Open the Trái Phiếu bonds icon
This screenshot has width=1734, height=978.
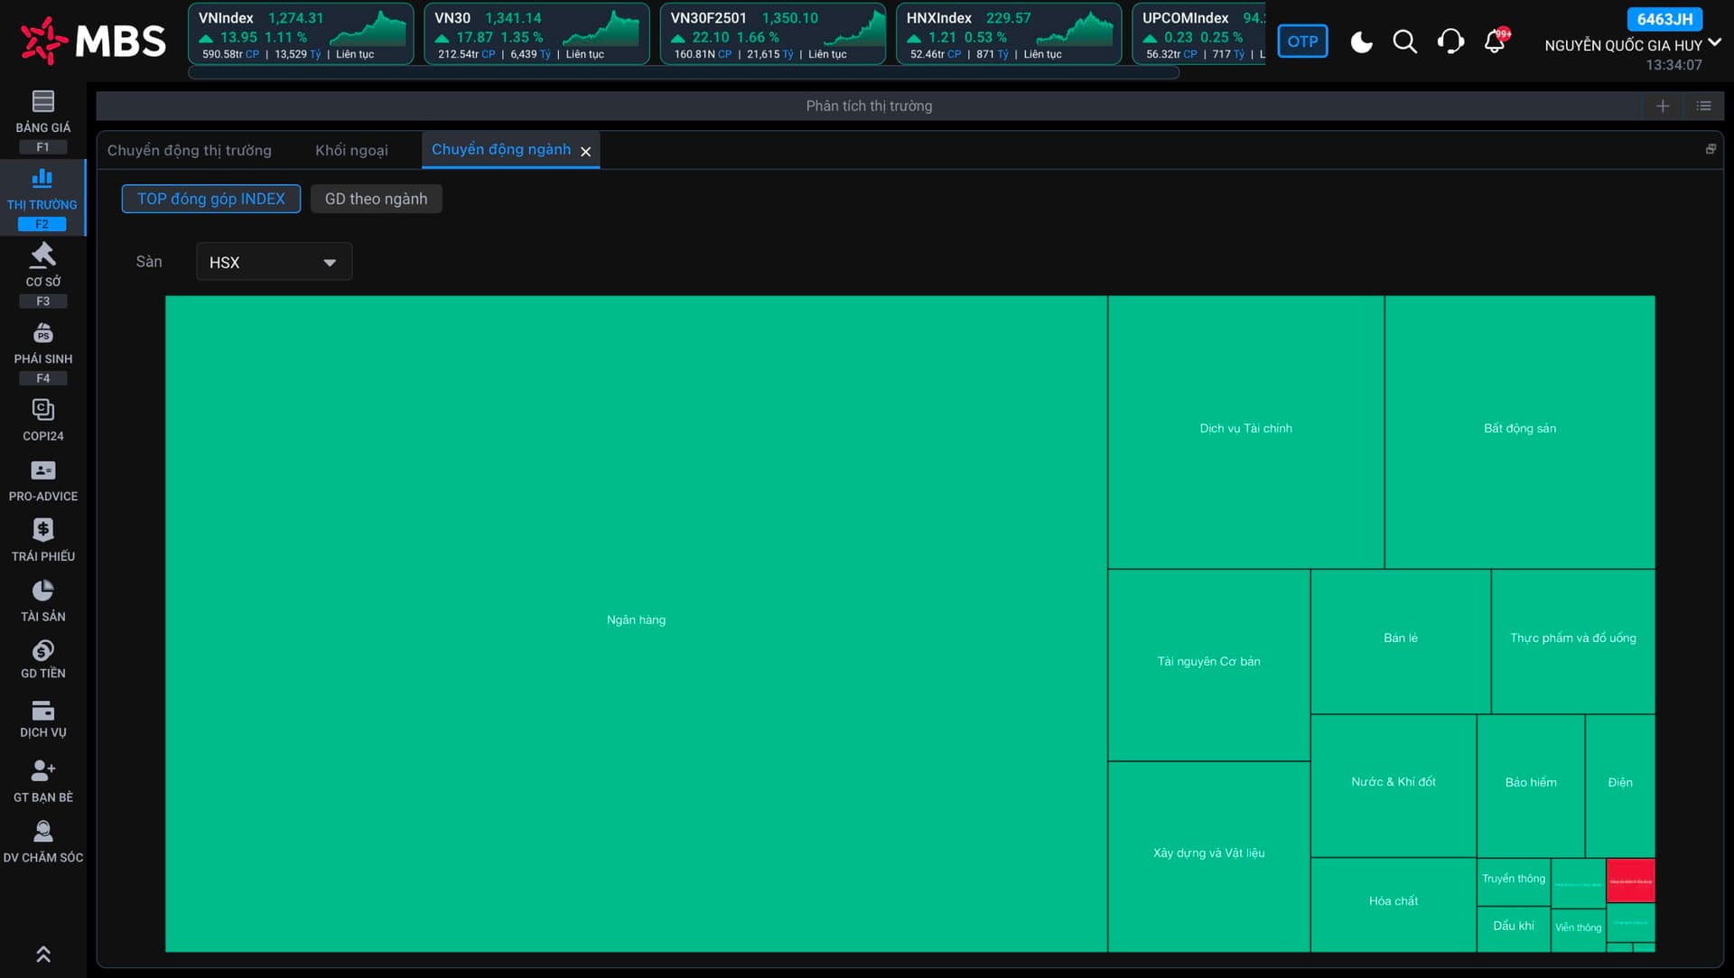tap(42, 530)
